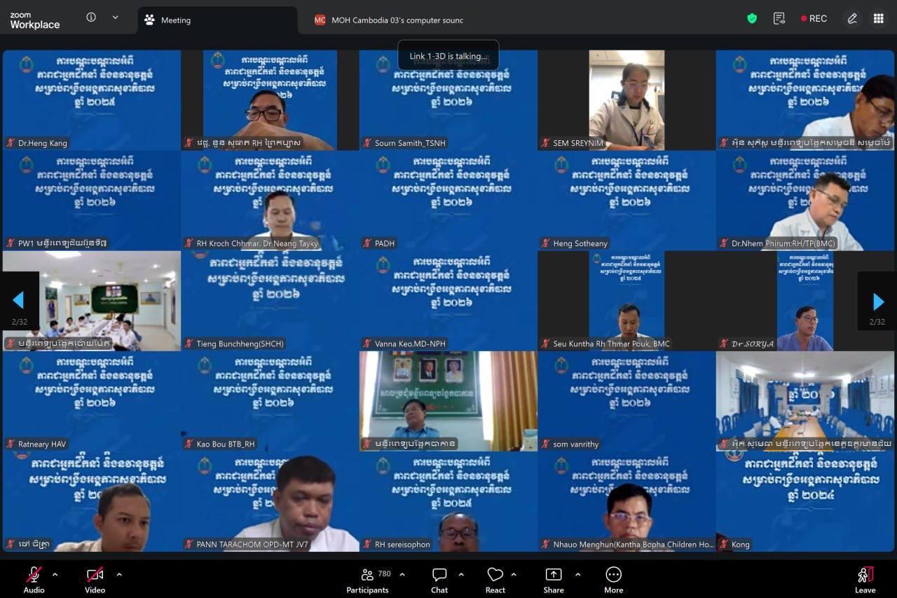This screenshot has width=897, height=598.
Task: Select MOH Cambodia 03's computer sound tab
Action: point(389,20)
